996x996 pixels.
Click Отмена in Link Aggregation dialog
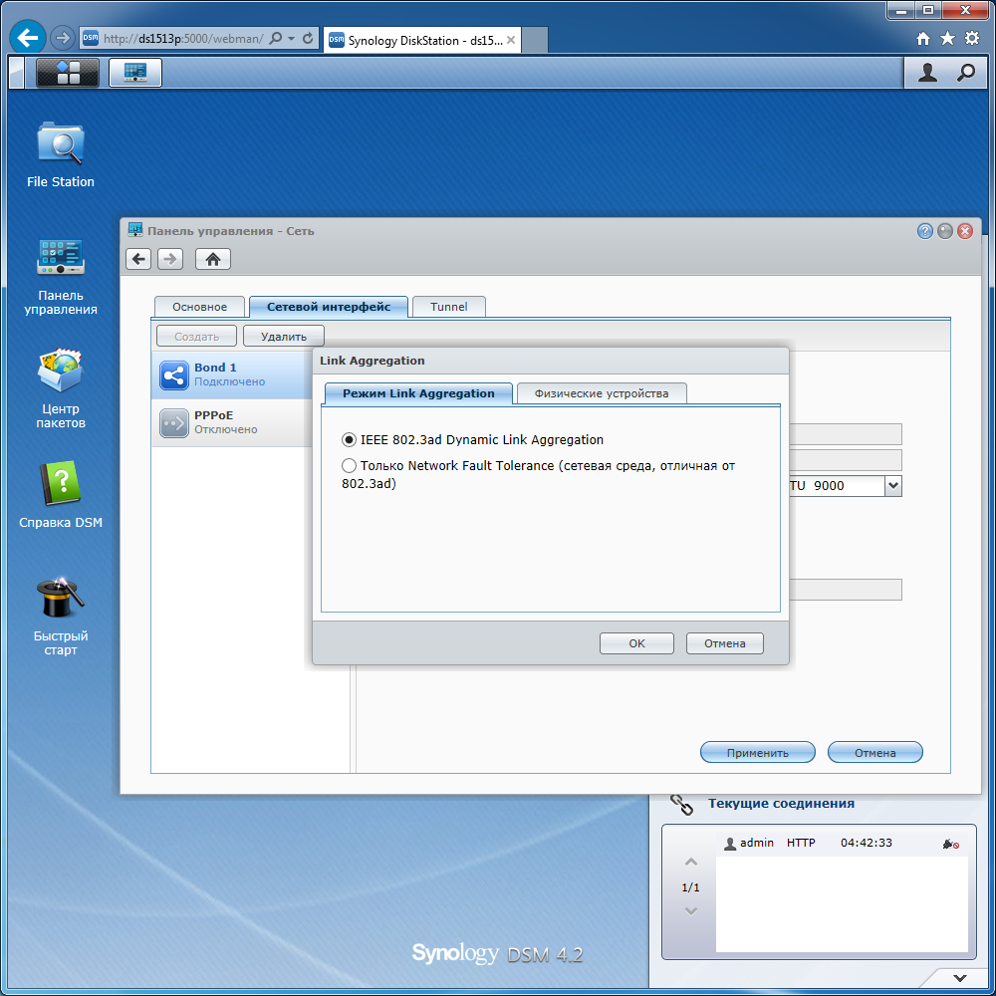click(725, 643)
